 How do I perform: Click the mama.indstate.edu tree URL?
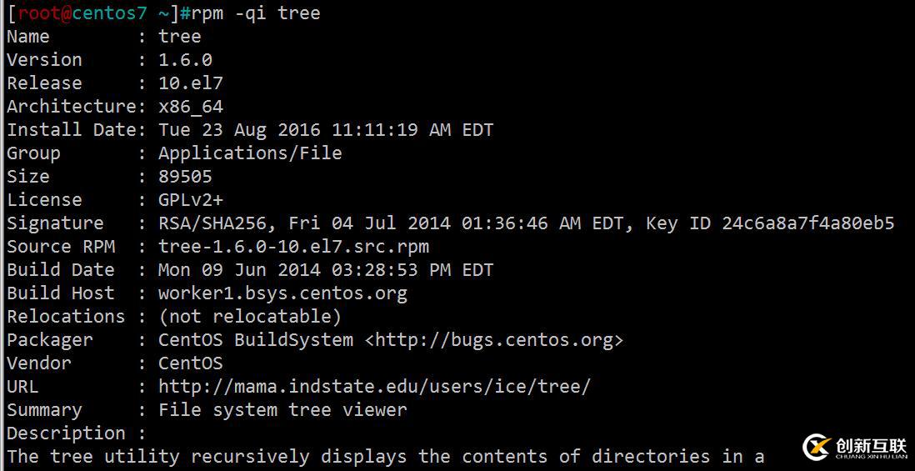click(375, 386)
